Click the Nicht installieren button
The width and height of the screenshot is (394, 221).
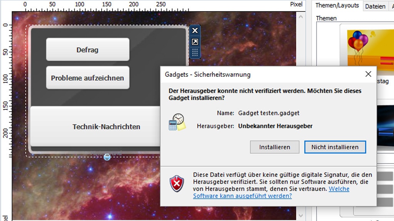(x=335, y=147)
